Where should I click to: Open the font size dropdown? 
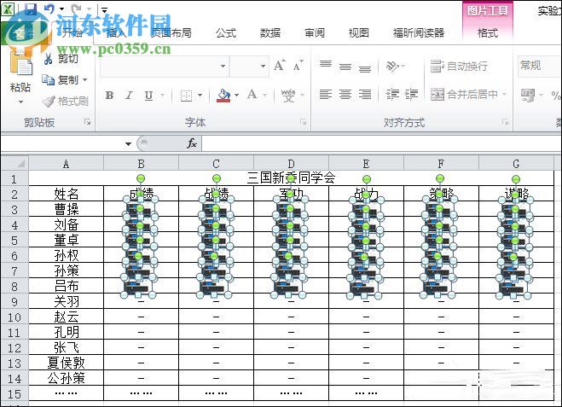pyautogui.click(x=263, y=66)
